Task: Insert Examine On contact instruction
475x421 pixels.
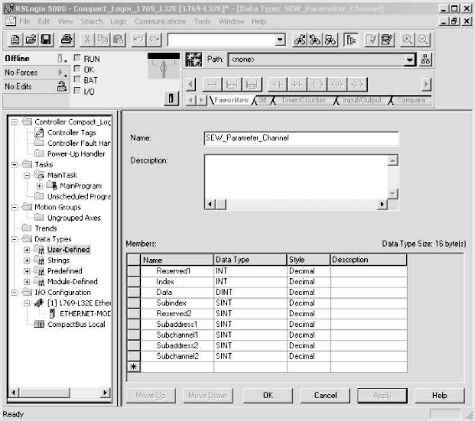Action: tap(277, 85)
